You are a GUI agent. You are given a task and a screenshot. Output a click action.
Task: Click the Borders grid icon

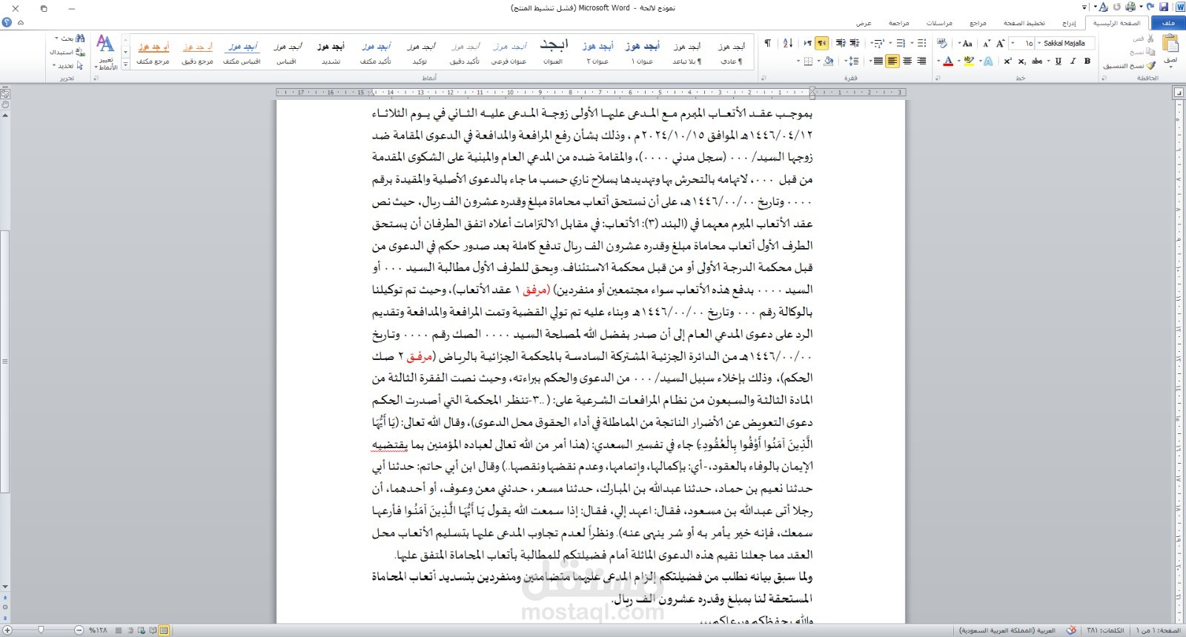click(808, 61)
